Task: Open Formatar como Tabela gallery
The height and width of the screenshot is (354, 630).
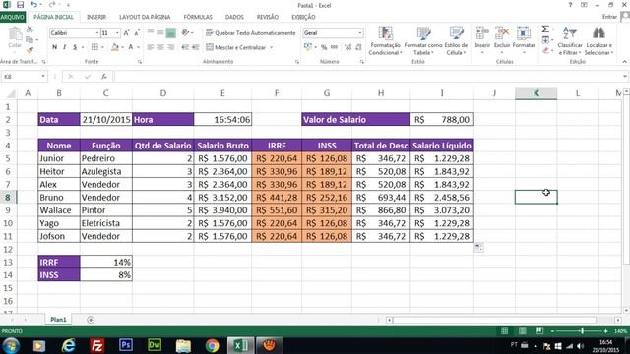Action: click(422, 41)
